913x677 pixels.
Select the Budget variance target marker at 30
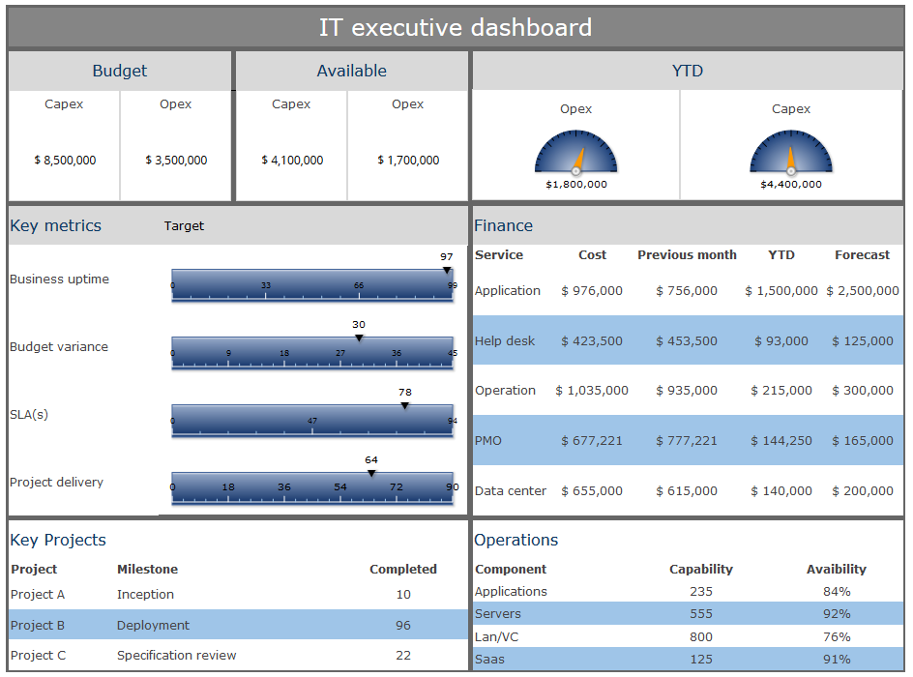click(359, 338)
